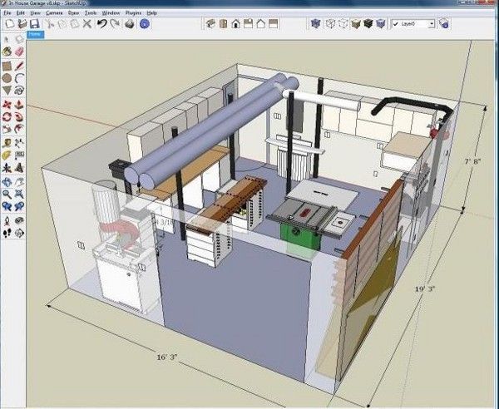Select the Text label tool
The image size is (499, 409).
click(19, 155)
